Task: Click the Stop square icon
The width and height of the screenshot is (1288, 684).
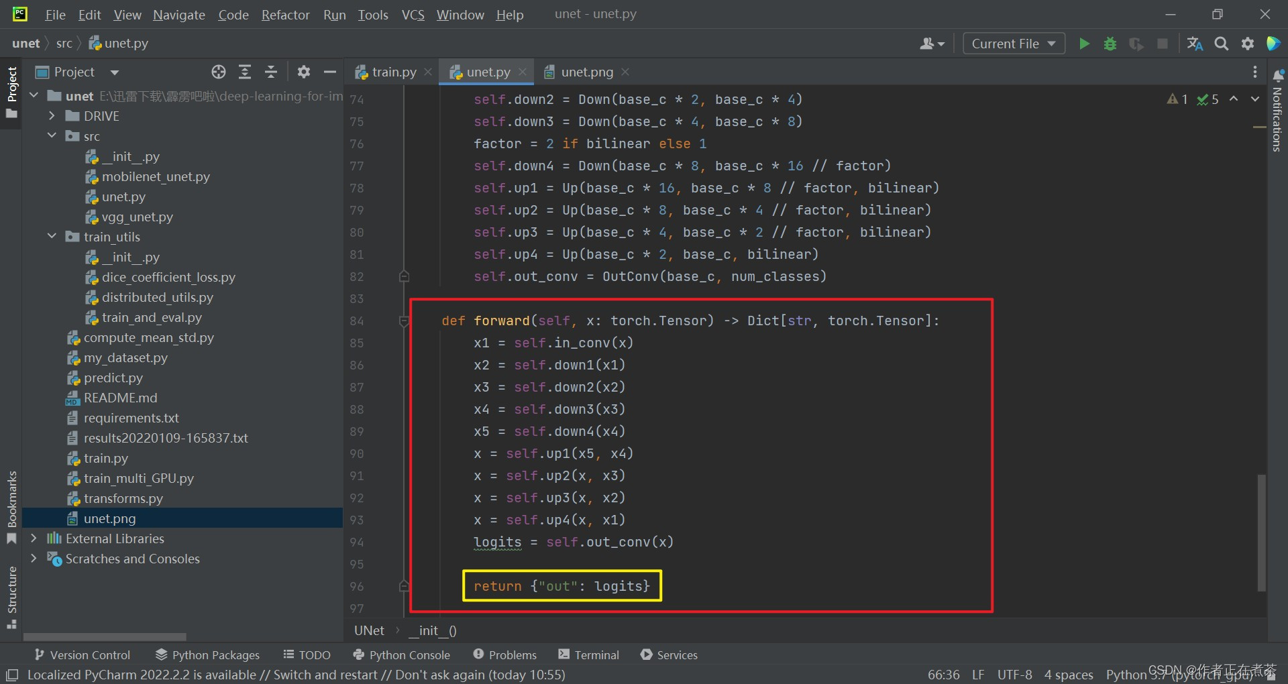Action: [1163, 44]
